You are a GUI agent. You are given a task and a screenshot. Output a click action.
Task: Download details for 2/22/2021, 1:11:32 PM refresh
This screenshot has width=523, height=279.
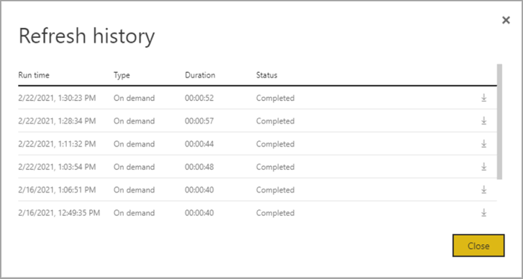484,144
